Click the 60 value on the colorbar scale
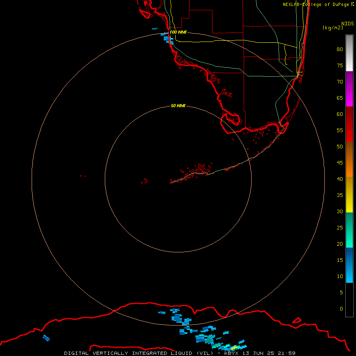The width and height of the screenshot is (356, 356). (x=340, y=114)
